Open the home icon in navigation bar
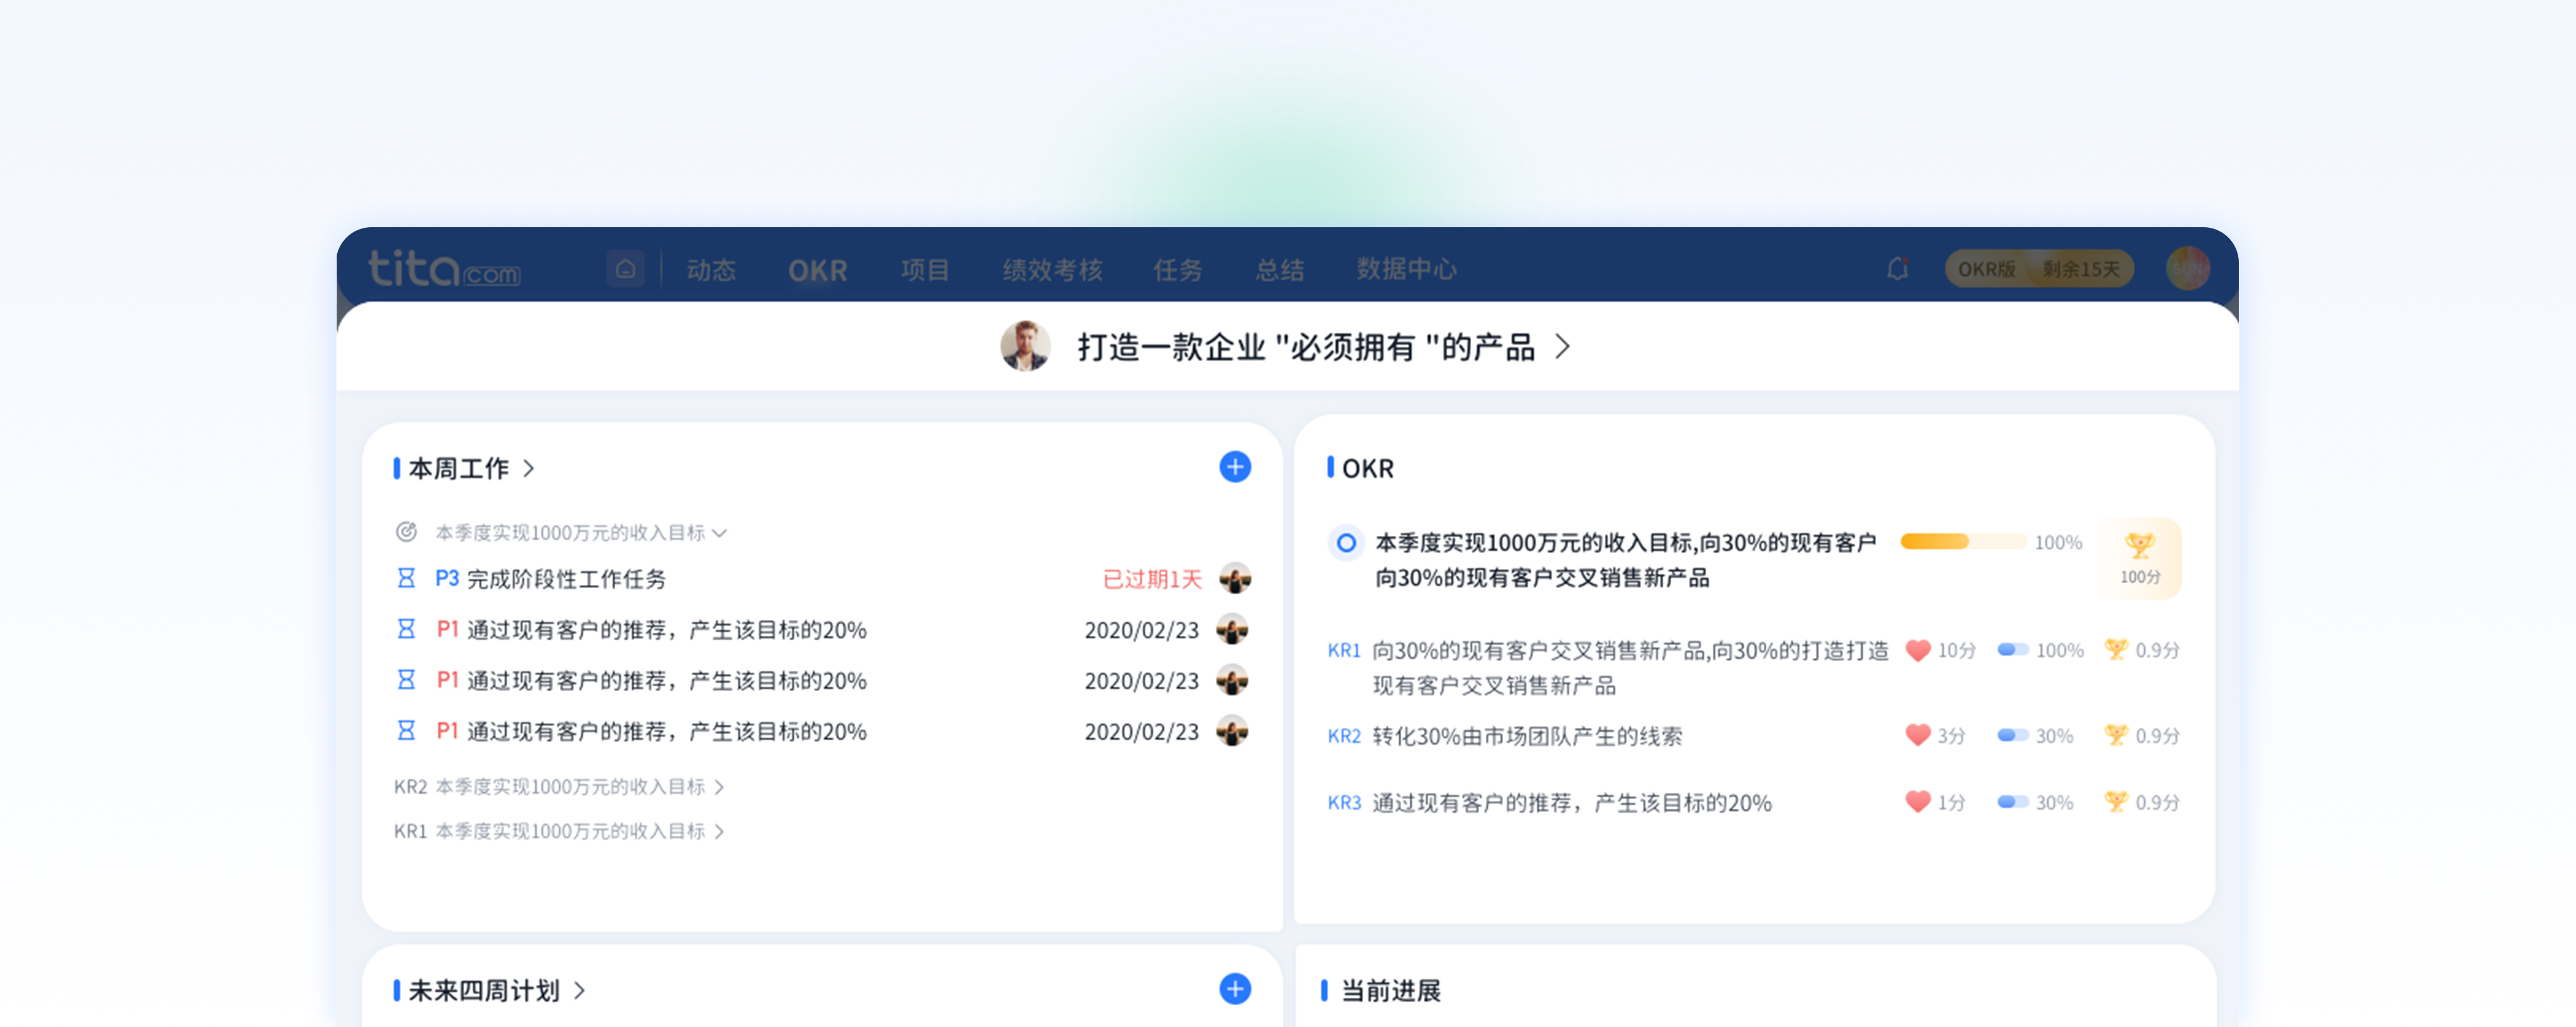2576x1027 pixels. [625, 269]
